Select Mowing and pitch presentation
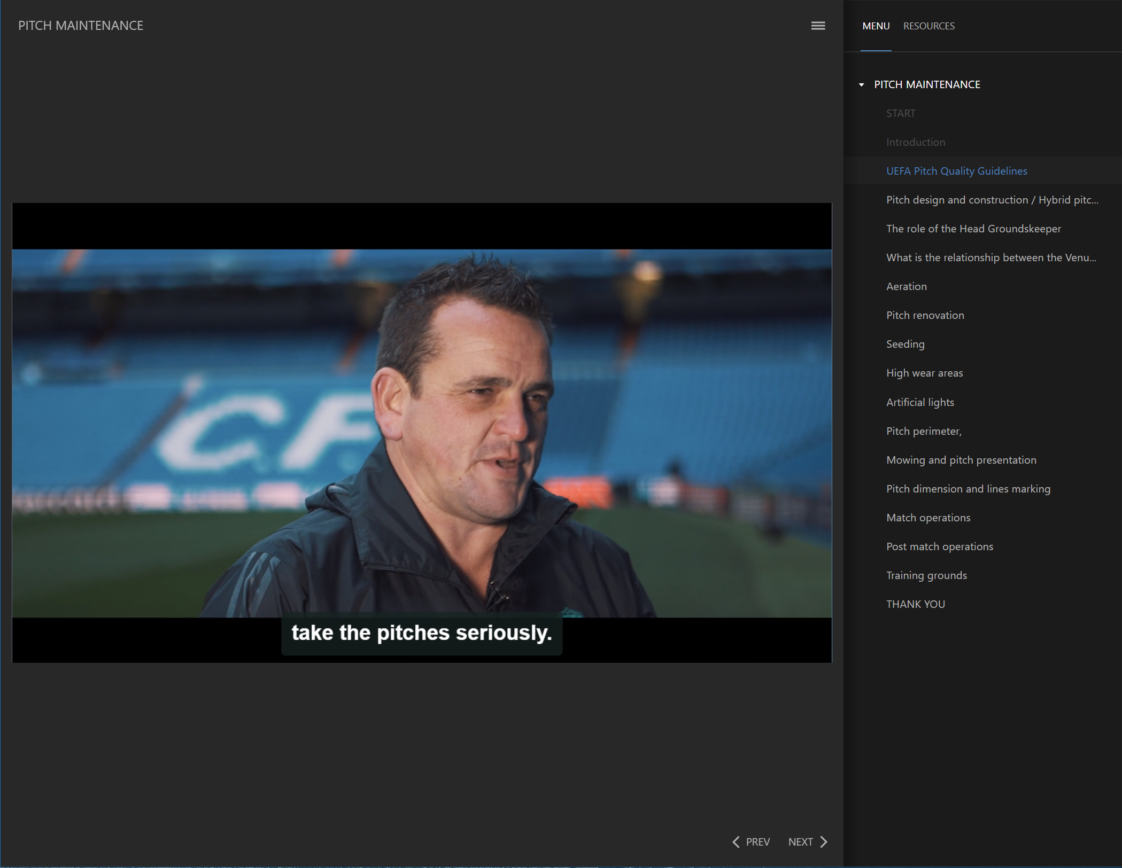The height and width of the screenshot is (868, 1122). (961, 460)
